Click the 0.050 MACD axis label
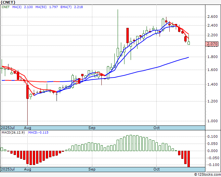221x177 pixels. click(213, 144)
